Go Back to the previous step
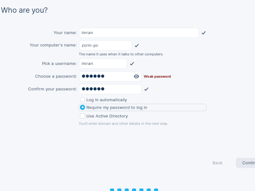Viewport: 255px width, 191px height. coord(217,163)
